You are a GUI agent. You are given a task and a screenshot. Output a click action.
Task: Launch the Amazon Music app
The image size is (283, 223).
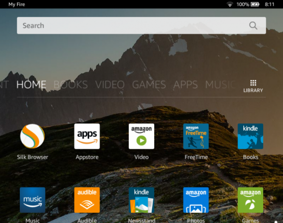click(x=32, y=200)
